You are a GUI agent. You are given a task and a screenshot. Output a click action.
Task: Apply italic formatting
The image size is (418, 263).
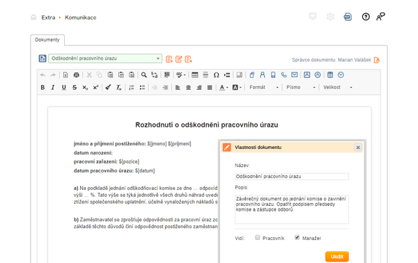click(x=53, y=87)
